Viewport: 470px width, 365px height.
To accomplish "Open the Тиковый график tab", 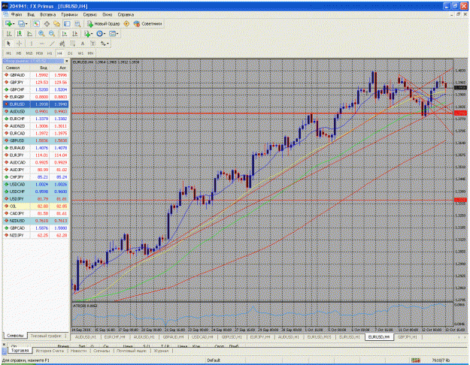I will (x=46, y=336).
